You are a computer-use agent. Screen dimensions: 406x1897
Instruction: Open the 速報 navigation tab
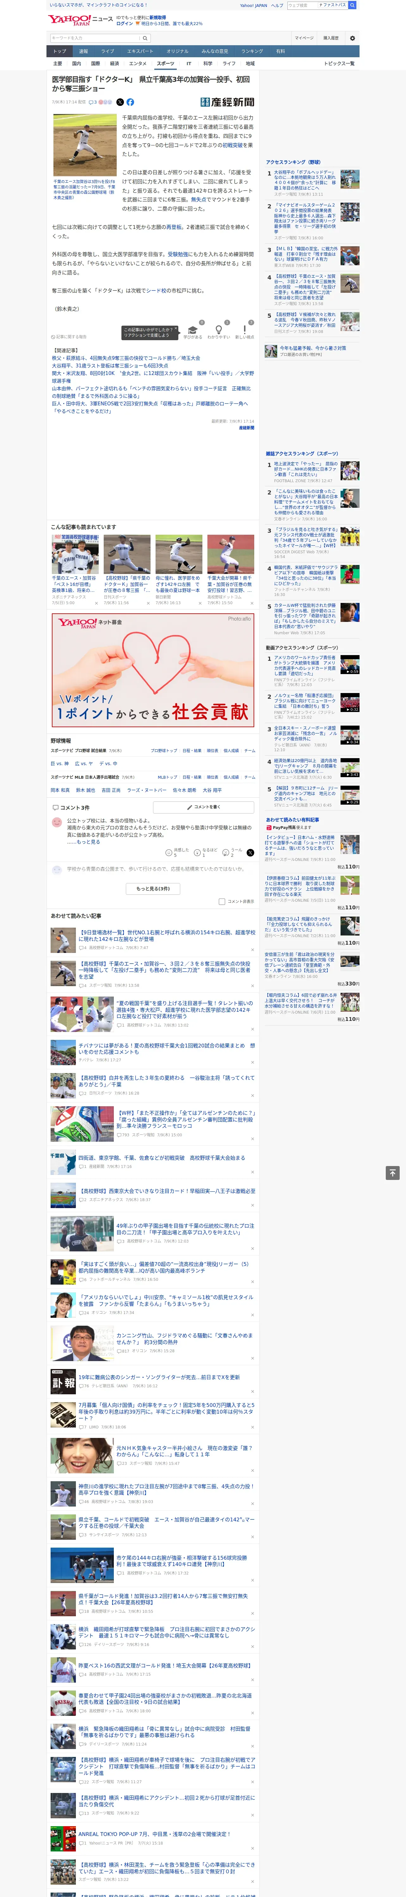[x=83, y=52]
